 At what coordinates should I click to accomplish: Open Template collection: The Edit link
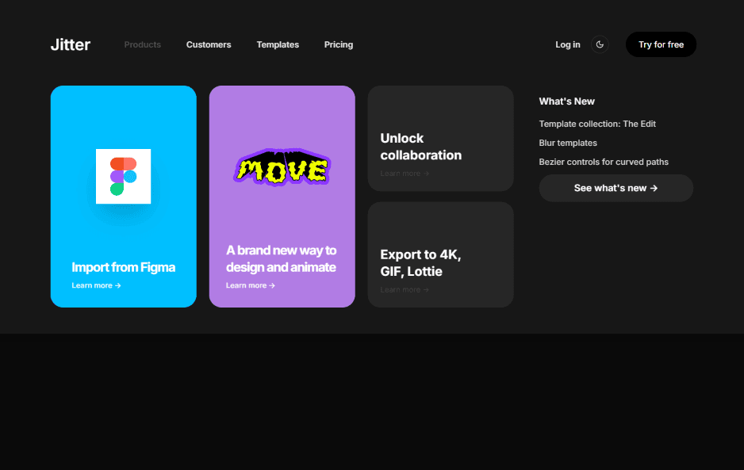pyautogui.click(x=597, y=124)
